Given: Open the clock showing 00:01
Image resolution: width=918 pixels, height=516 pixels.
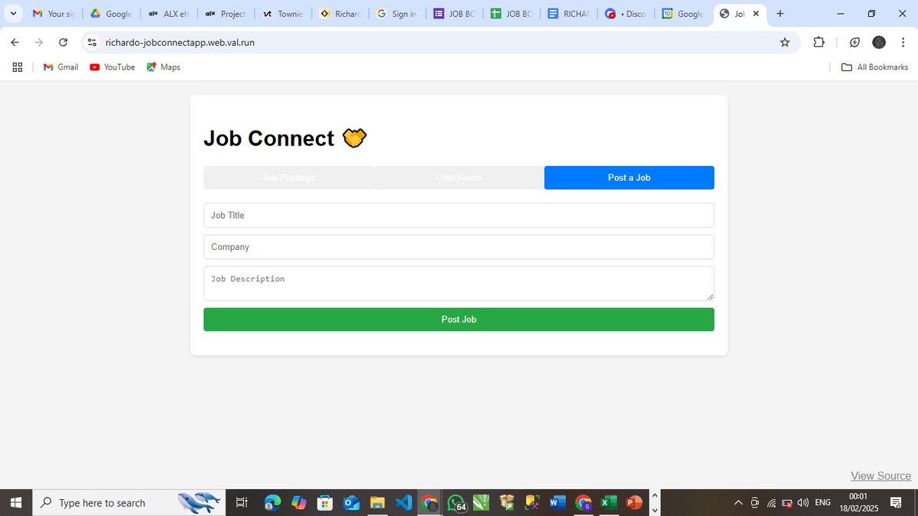Looking at the screenshot, I should [x=858, y=503].
